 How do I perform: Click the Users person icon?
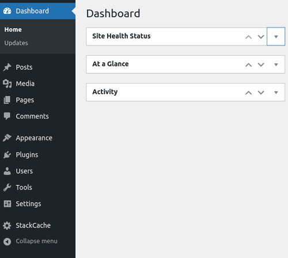(7, 171)
